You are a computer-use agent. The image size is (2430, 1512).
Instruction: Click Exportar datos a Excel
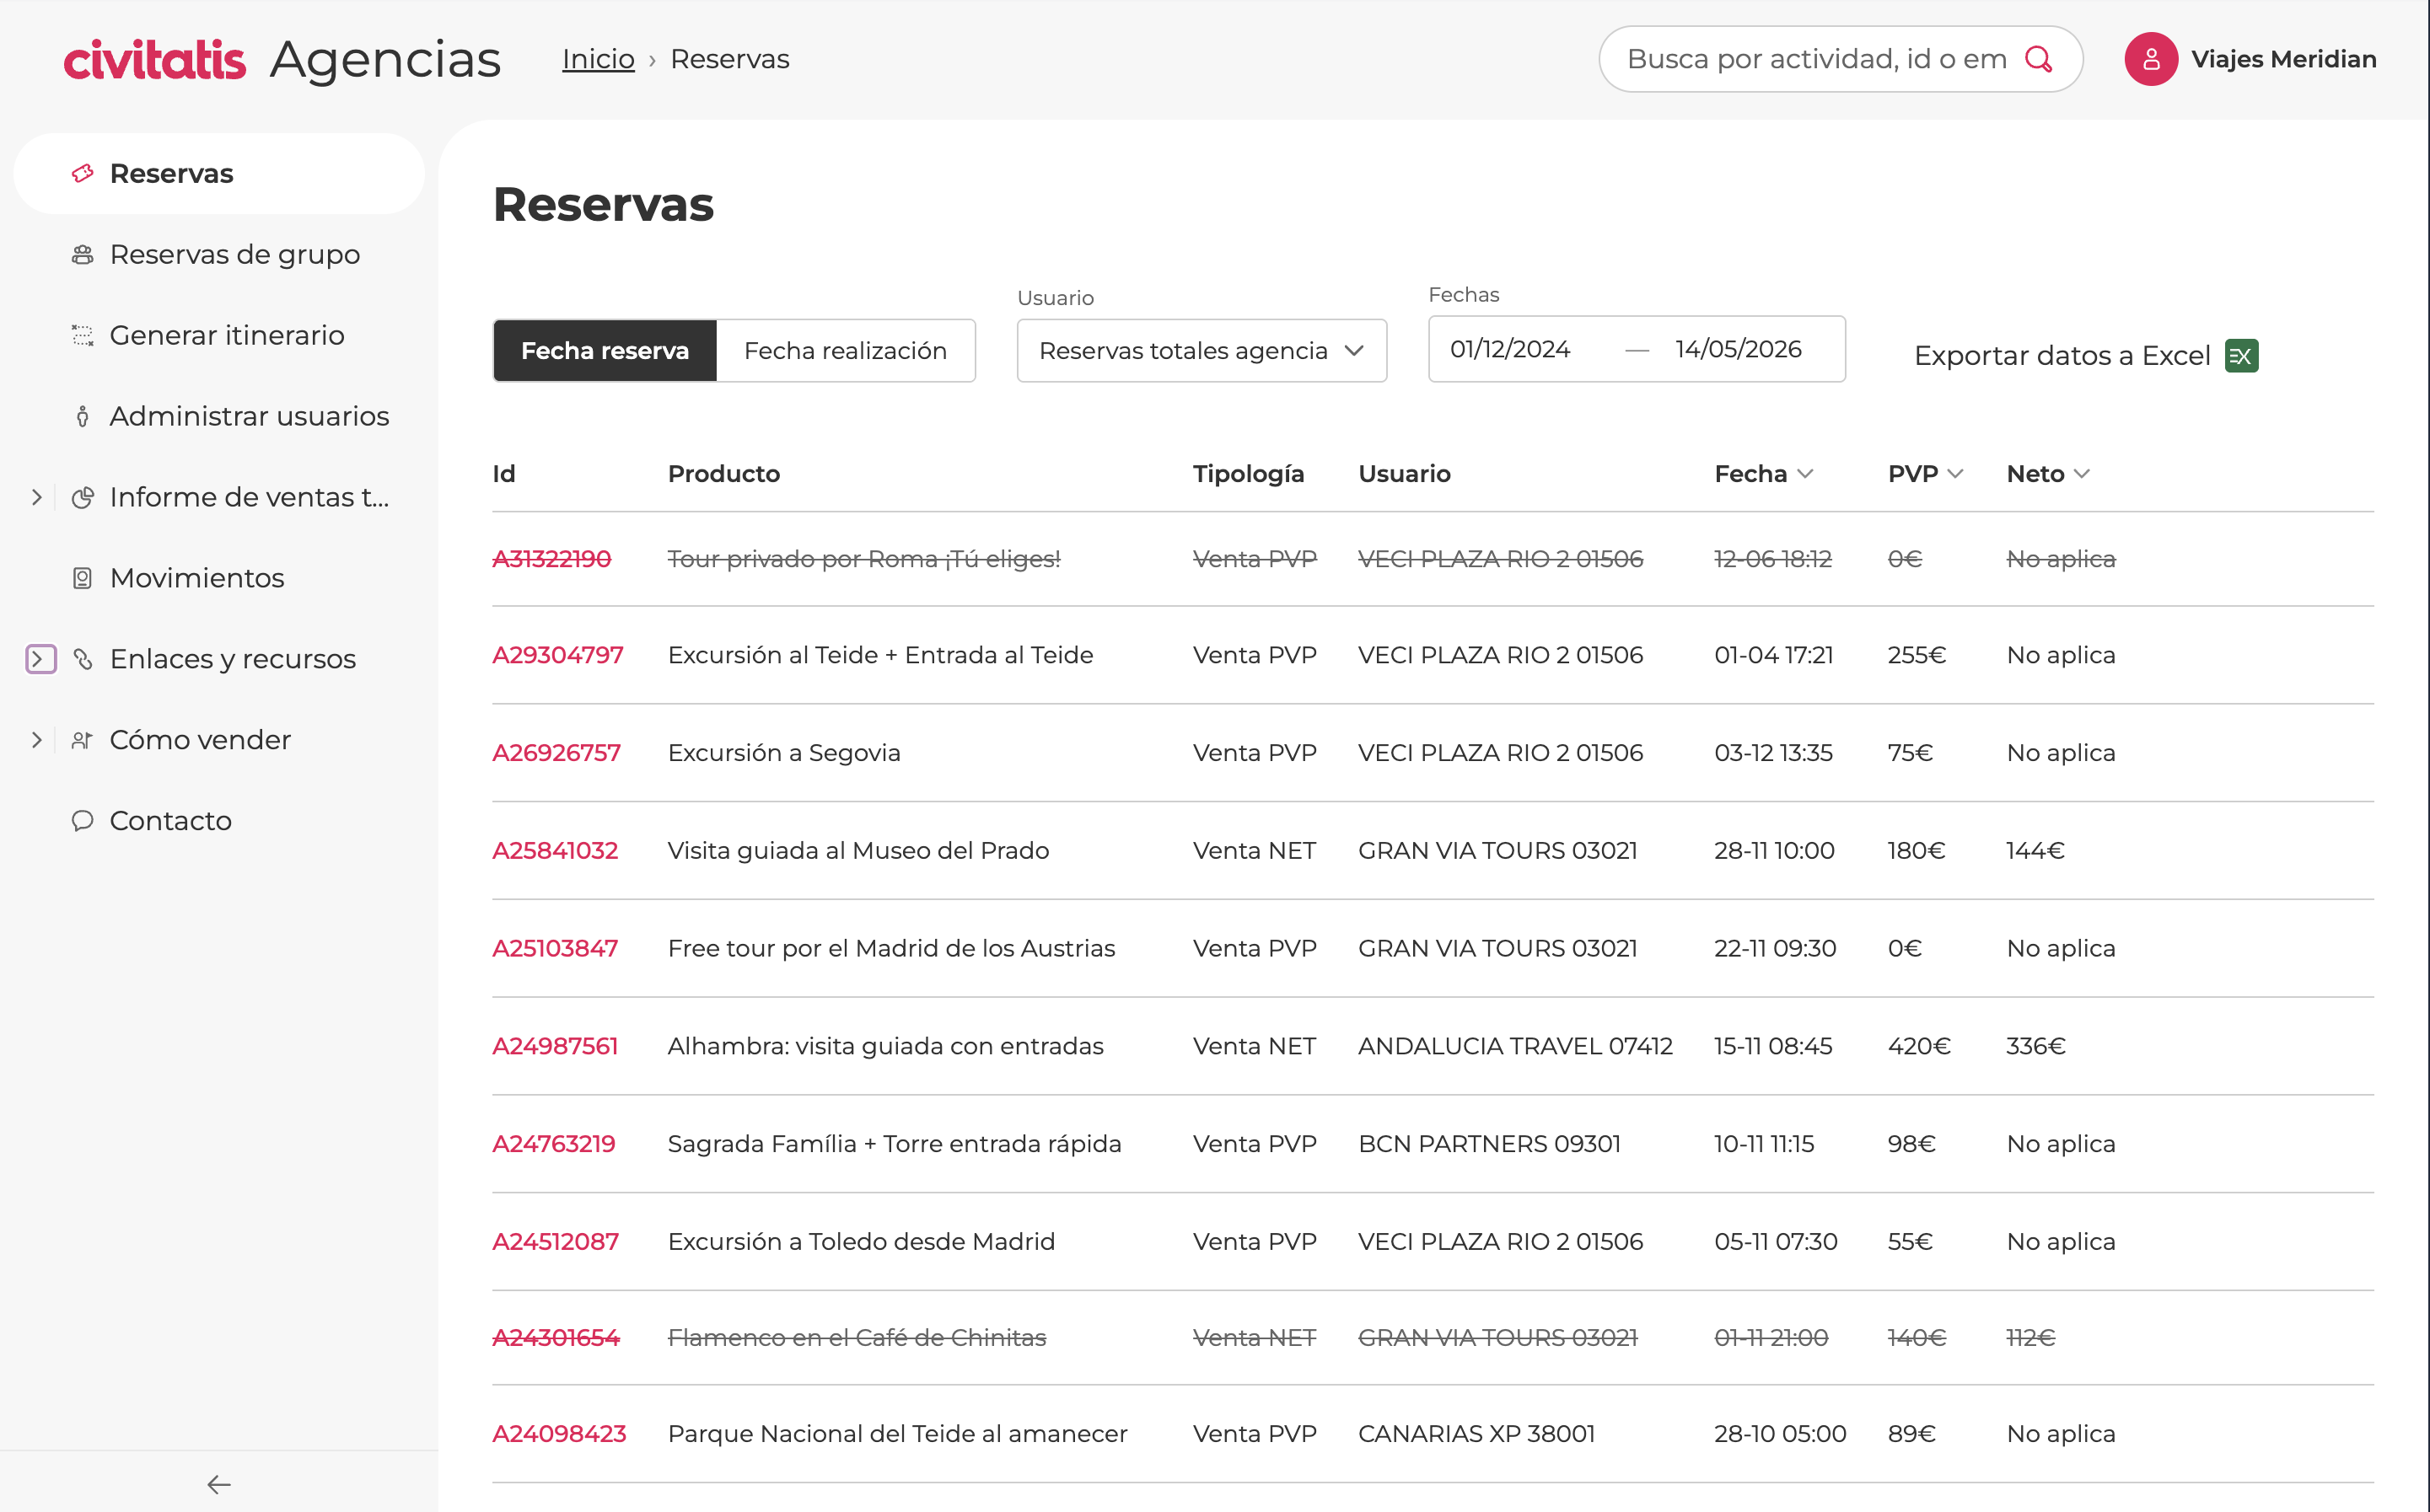(2086, 356)
